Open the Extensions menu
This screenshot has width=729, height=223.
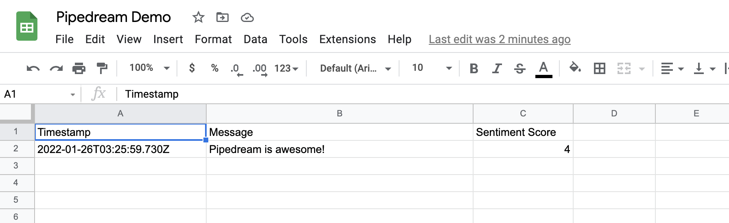347,39
